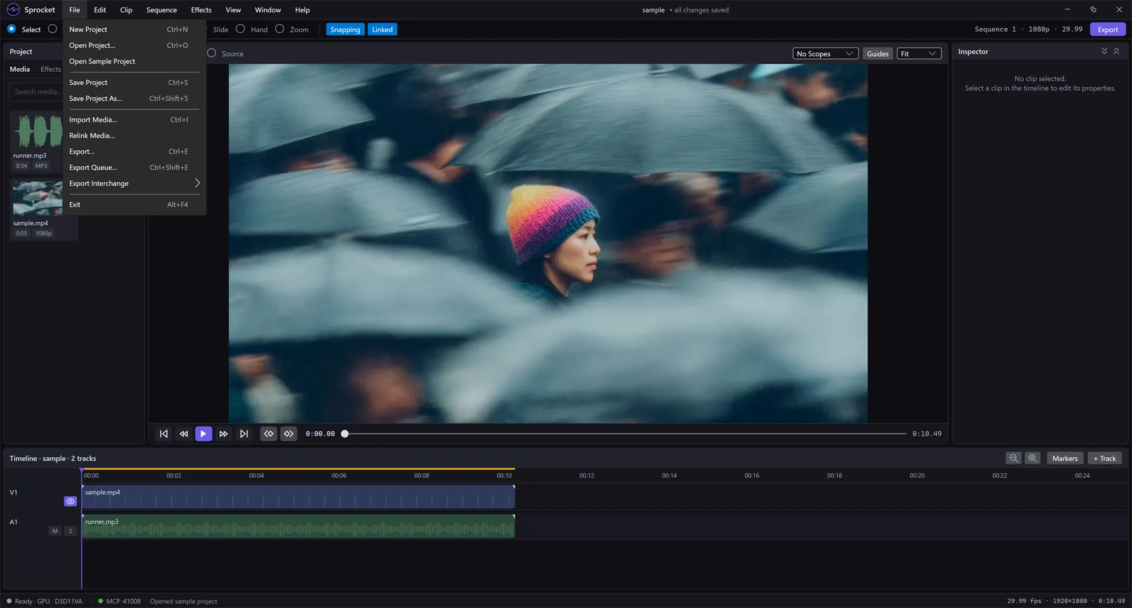This screenshot has height=608, width=1132.
Task: Zoom in the timeline with the magnifier plus
Action: point(1032,458)
